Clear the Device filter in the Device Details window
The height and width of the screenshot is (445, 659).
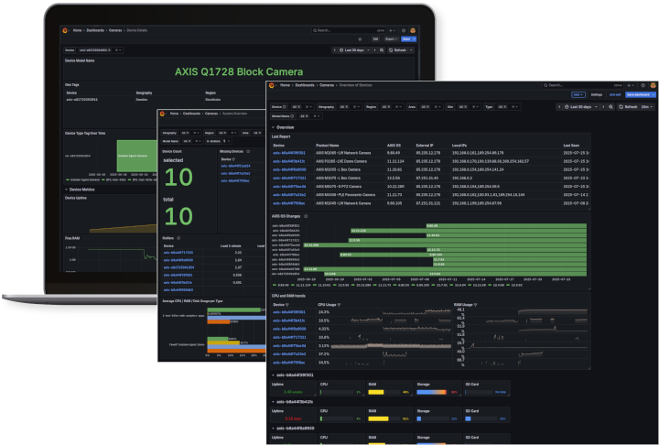(x=116, y=50)
